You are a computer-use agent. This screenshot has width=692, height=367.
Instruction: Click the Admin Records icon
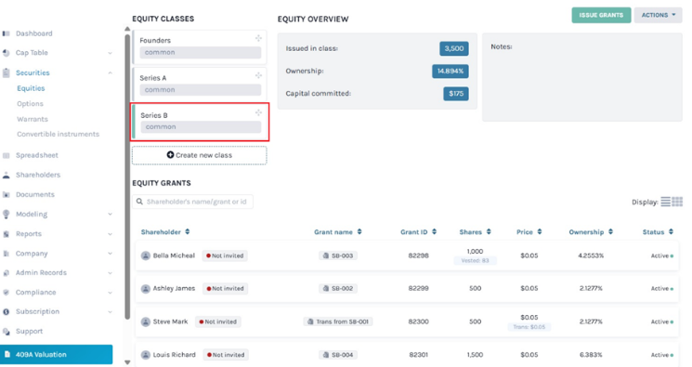click(7, 273)
